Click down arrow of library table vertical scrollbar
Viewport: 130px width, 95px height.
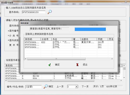(x=124, y=78)
